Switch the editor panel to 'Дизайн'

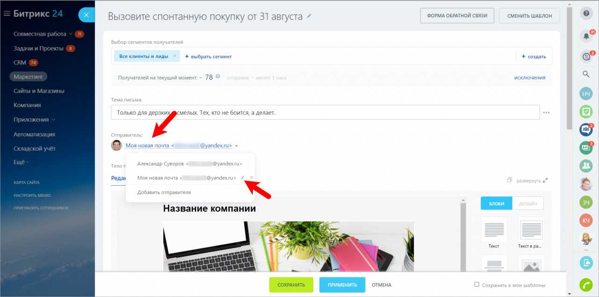528,203
